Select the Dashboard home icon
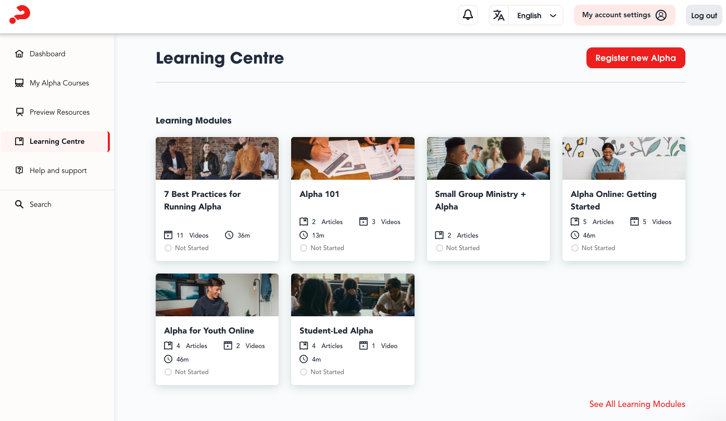Viewport: 726px width, 421px height. click(x=19, y=53)
